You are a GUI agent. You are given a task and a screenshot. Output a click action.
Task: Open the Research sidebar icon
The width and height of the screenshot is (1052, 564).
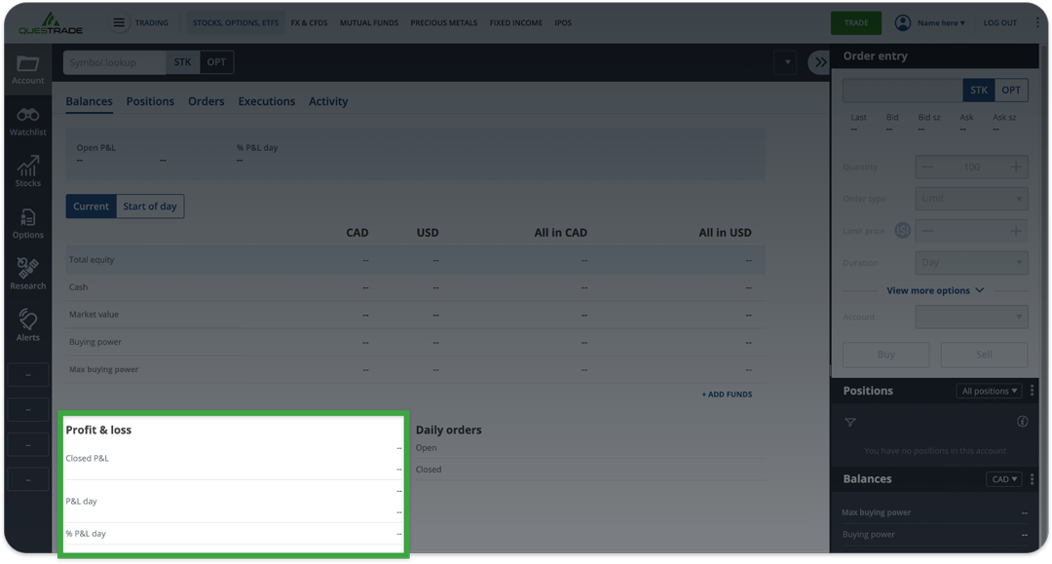tap(27, 274)
